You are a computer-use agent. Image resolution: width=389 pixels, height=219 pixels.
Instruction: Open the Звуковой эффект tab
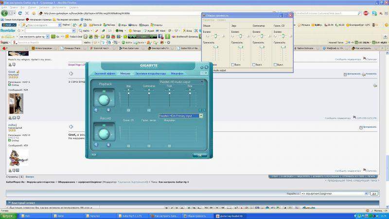(x=104, y=73)
